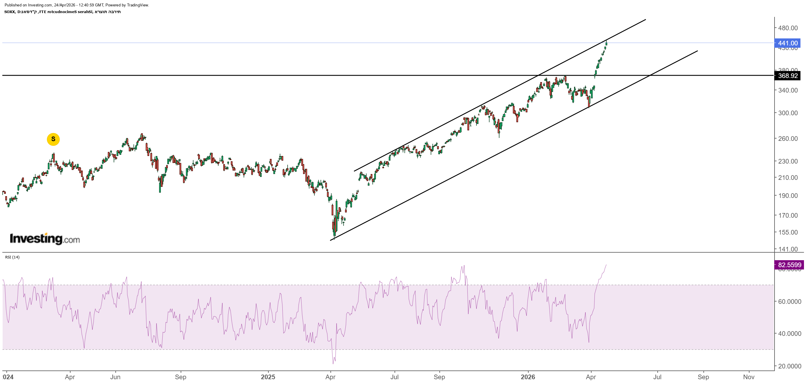Click the 260.00 price axis label
Image resolution: width=806 pixels, height=383 pixels.
(x=788, y=139)
